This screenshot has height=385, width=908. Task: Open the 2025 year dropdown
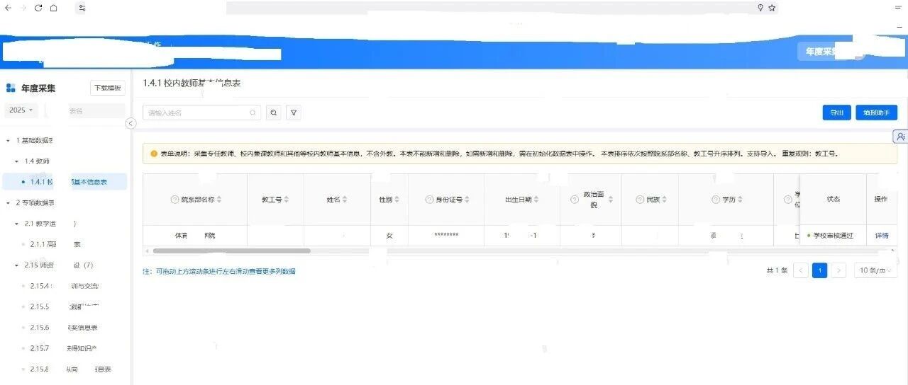click(x=21, y=110)
